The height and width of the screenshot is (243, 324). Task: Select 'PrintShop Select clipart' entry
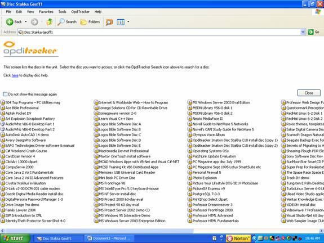(210, 199)
